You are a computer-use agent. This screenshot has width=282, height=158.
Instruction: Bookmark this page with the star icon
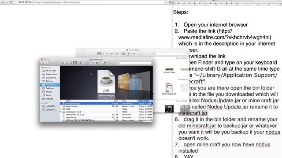coord(166,2)
